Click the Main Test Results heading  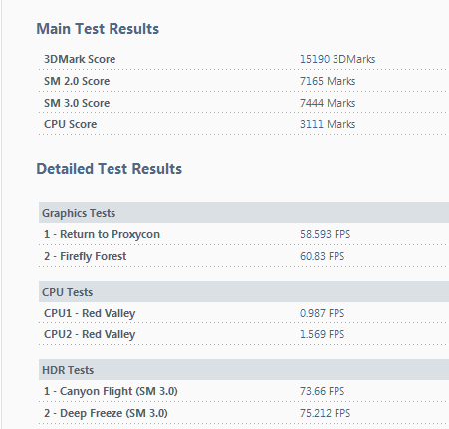pos(98,29)
